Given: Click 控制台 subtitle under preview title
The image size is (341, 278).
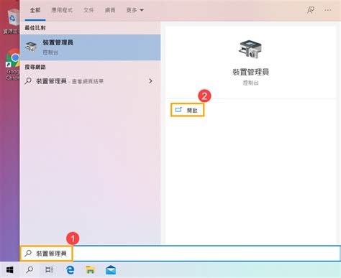Looking at the screenshot, I should [250, 83].
